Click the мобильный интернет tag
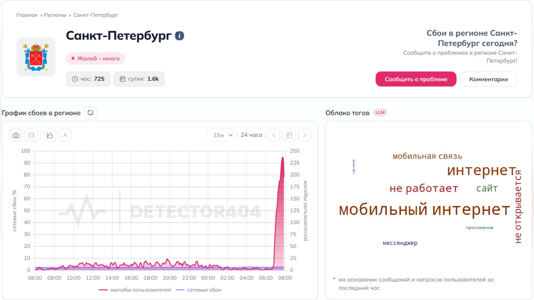Screen dimensions: 534x300 coord(424,209)
